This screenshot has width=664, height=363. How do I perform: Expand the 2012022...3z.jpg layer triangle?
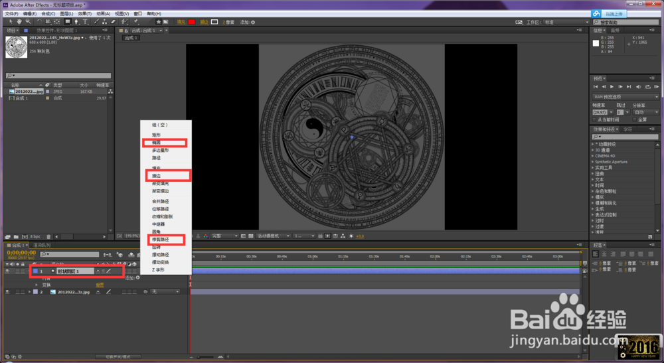[29, 292]
